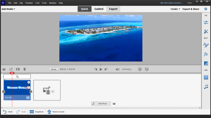Image resolution: width=211 pixels, height=118 pixels.
Task: Click the right trim handle of clip
Action: pos(31,91)
